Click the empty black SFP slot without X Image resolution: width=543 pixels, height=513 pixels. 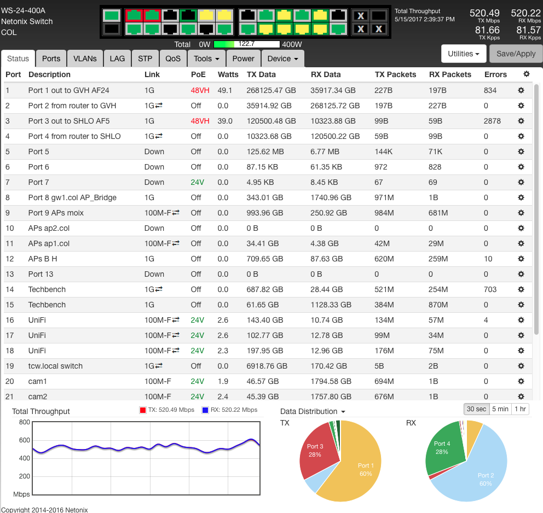tap(378, 15)
